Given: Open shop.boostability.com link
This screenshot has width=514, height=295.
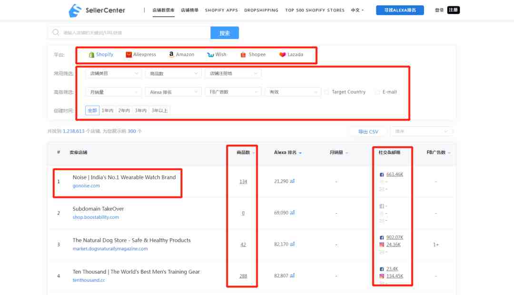Looking at the screenshot, I should tap(96, 217).
